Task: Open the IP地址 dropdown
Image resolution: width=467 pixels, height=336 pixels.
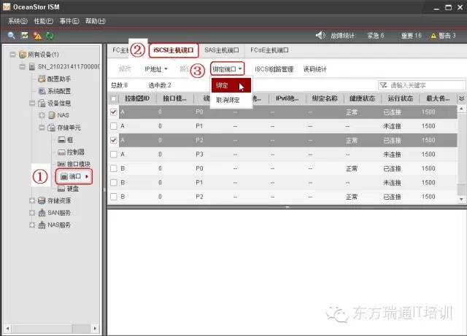Action: 156,69
